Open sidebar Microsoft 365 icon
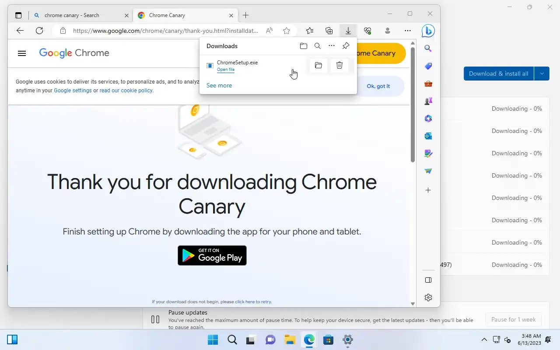 pos(428,119)
